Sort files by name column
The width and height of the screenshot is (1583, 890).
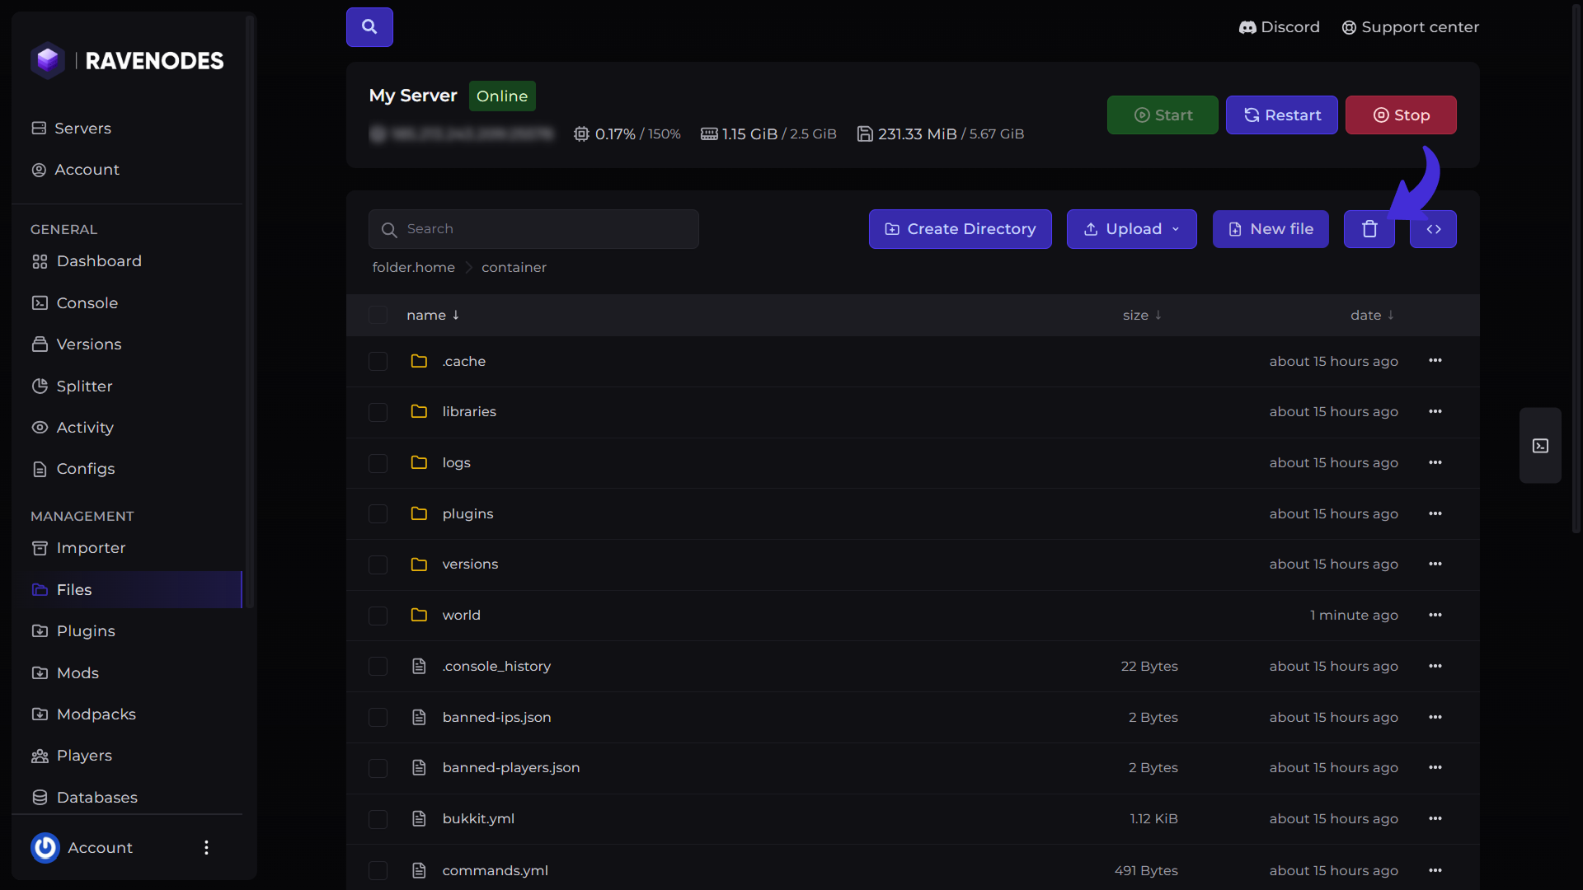pyautogui.click(x=433, y=315)
